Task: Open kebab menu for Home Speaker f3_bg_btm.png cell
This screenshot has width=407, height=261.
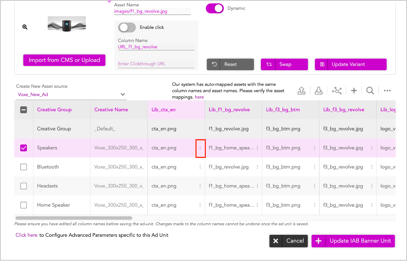Action: click(x=315, y=205)
